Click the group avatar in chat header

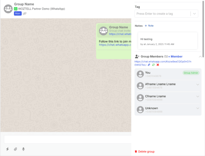8,9
